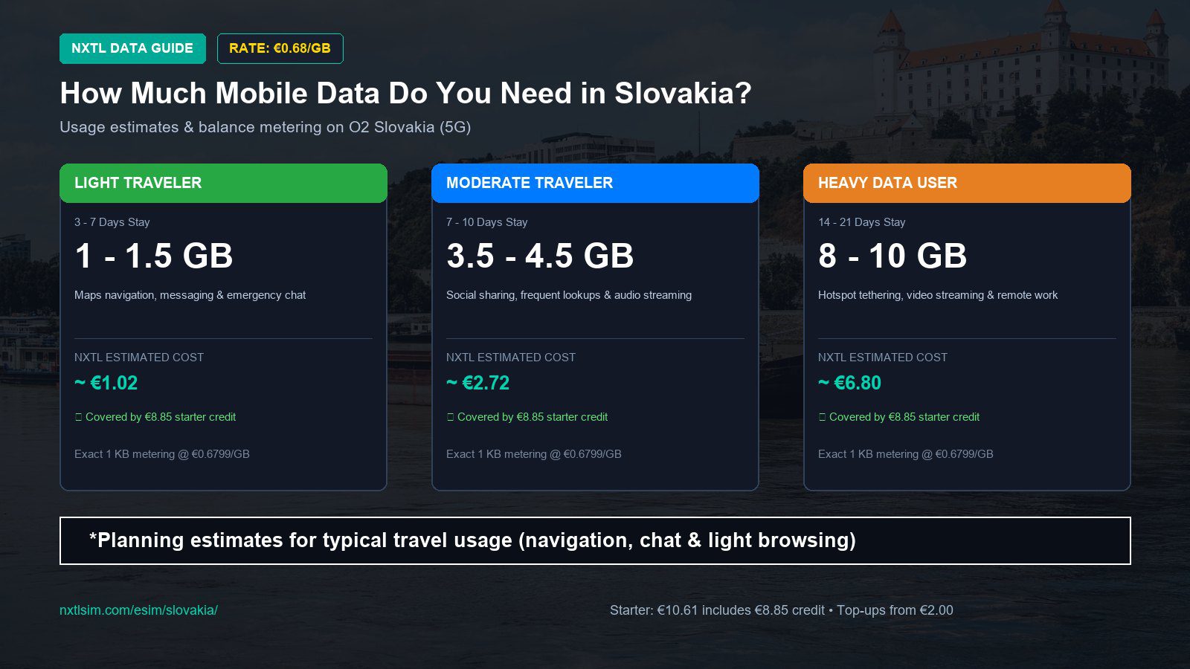Click the main title about Slovakia data
The width and height of the screenshot is (1190, 669).
405,94
